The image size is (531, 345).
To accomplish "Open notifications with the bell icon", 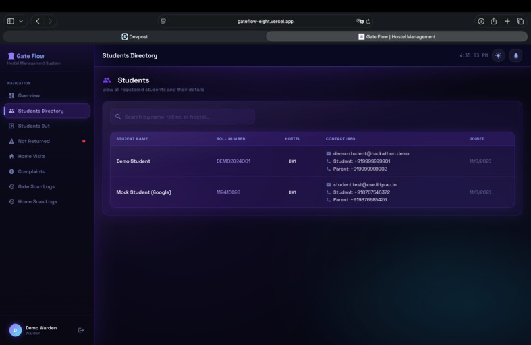I will (516, 55).
